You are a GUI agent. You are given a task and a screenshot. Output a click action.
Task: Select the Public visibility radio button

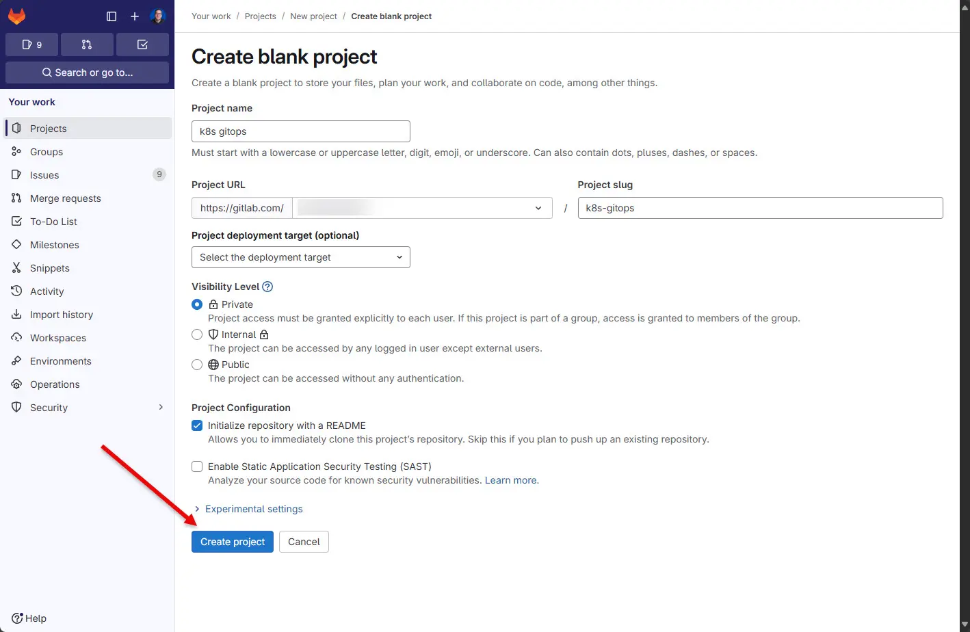point(197,365)
